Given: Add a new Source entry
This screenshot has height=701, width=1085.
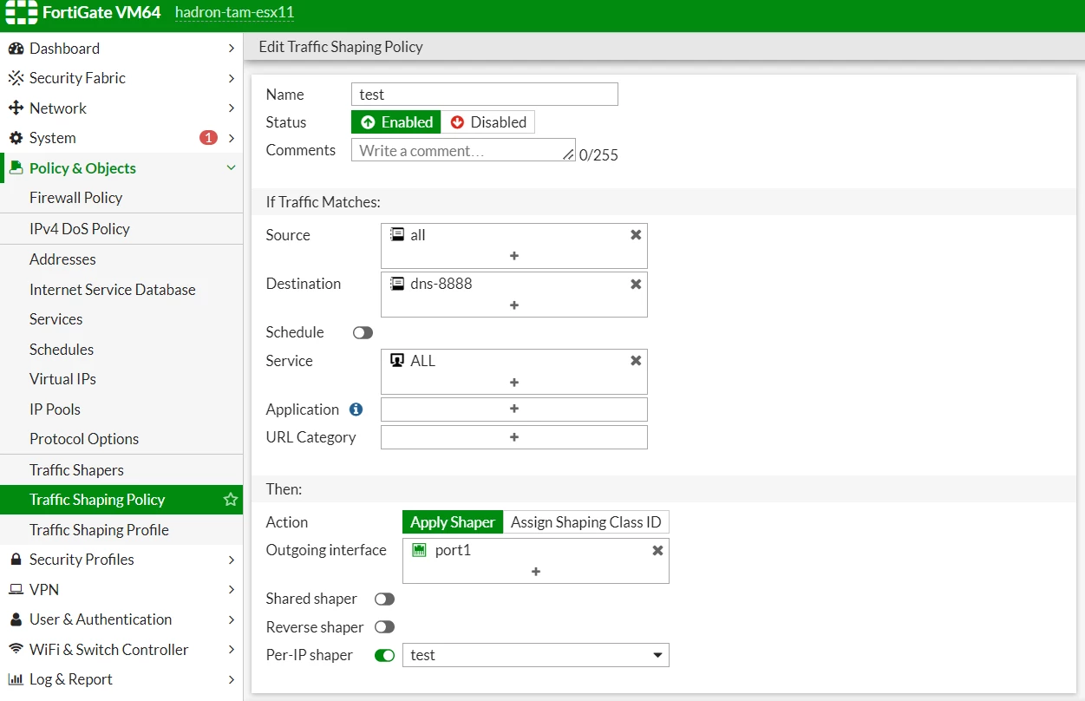Looking at the screenshot, I should tap(514, 256).
